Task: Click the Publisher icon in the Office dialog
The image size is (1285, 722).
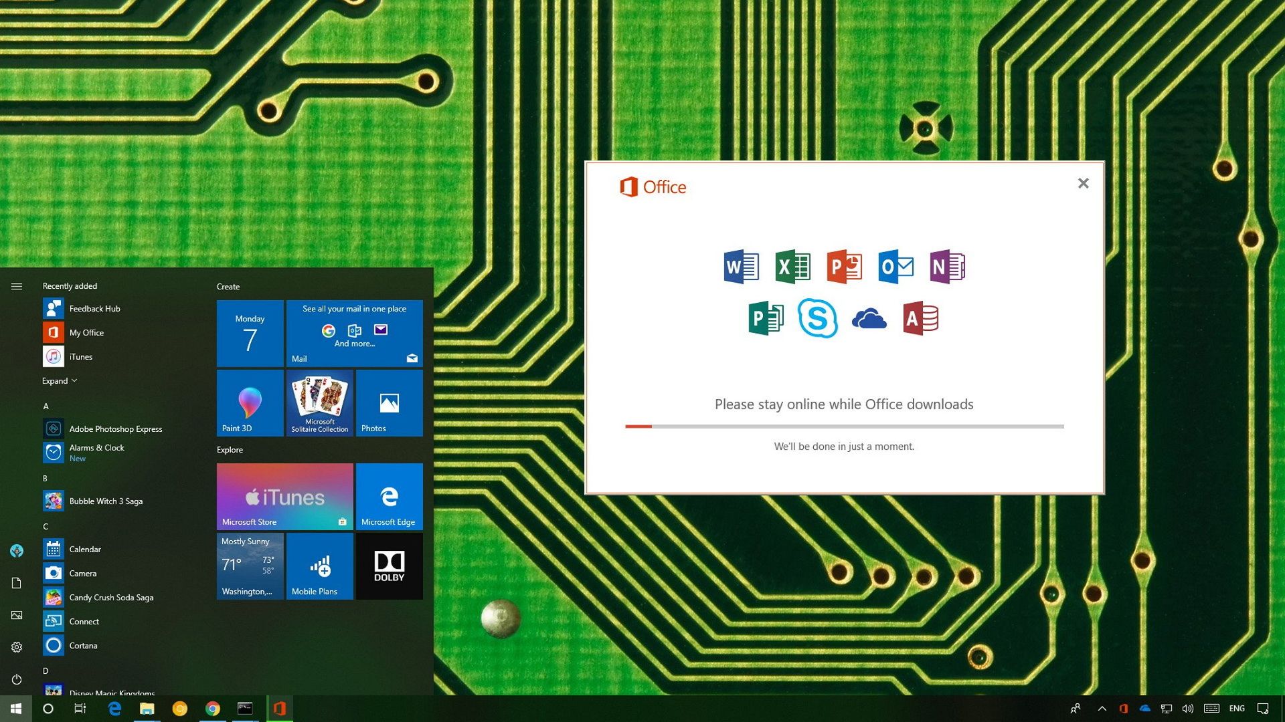Action: [x=766, y=319]
